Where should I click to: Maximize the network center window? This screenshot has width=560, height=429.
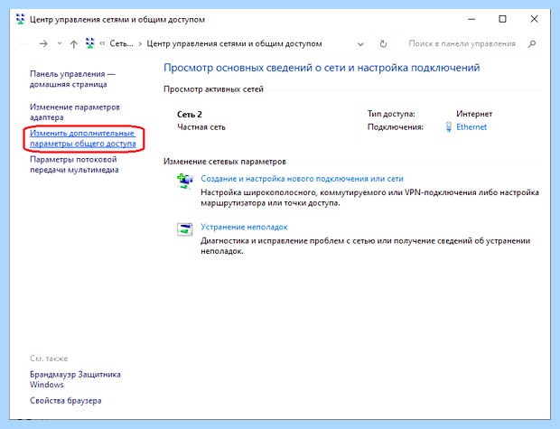click(x=502, y=19)
